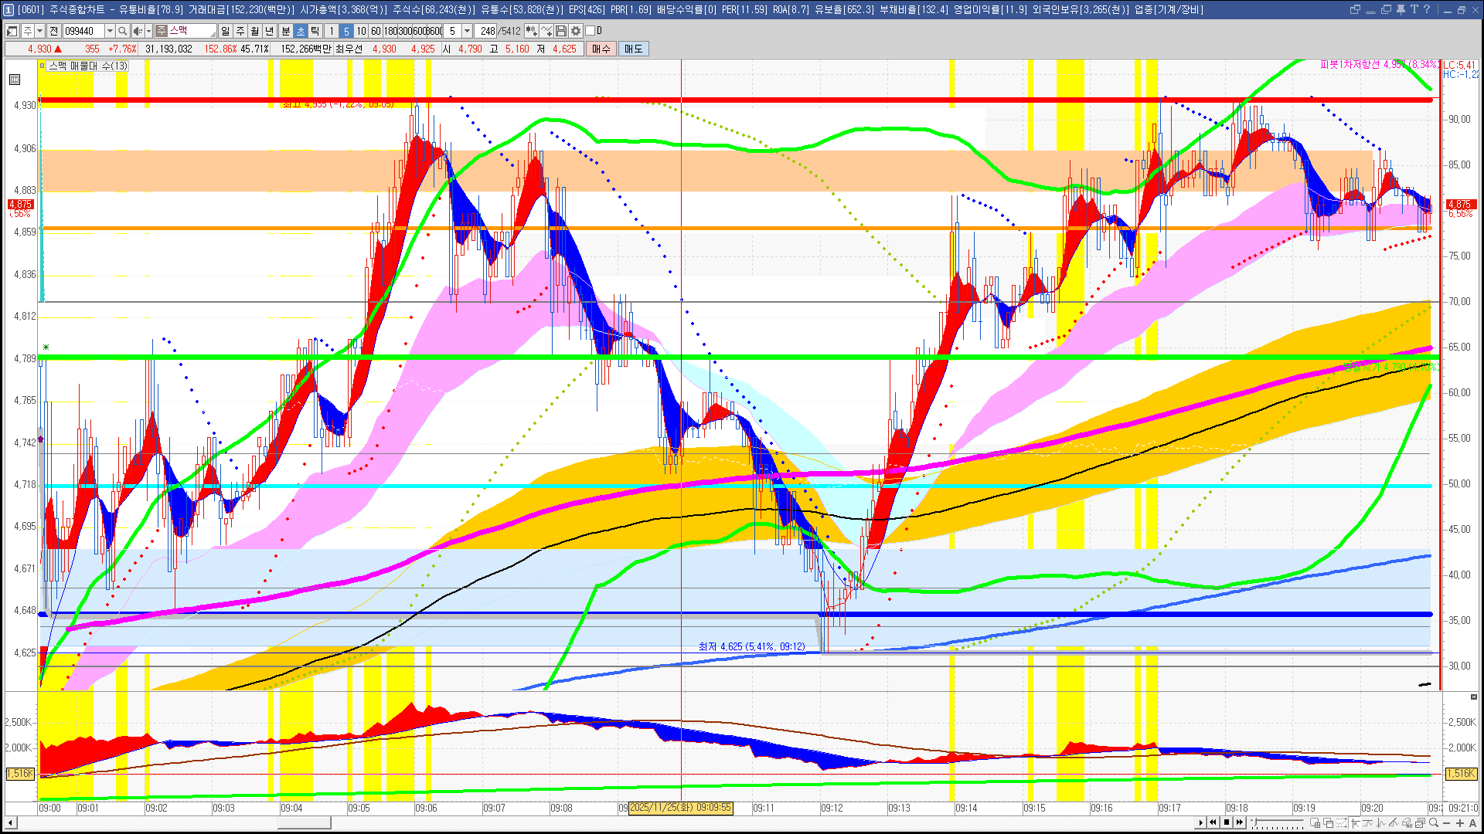Toggle the 스맥 매물대 indicator checkbox

(43, 66)
